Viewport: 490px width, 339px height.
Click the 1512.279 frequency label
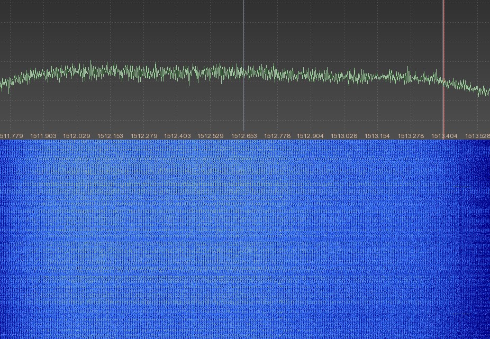tap(144, 136)
